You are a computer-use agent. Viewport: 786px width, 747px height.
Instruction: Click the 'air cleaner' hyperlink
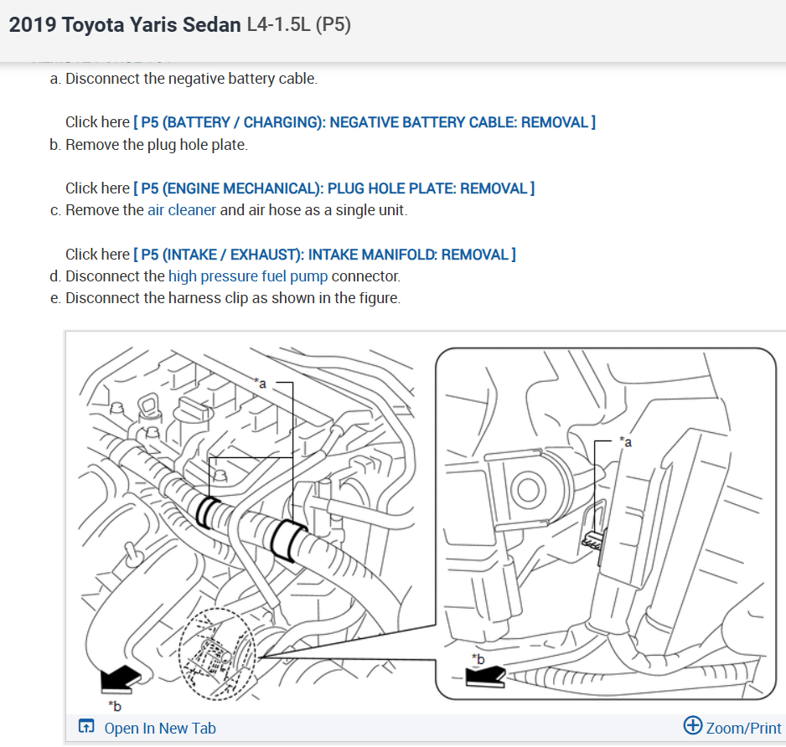pos(182,210)
